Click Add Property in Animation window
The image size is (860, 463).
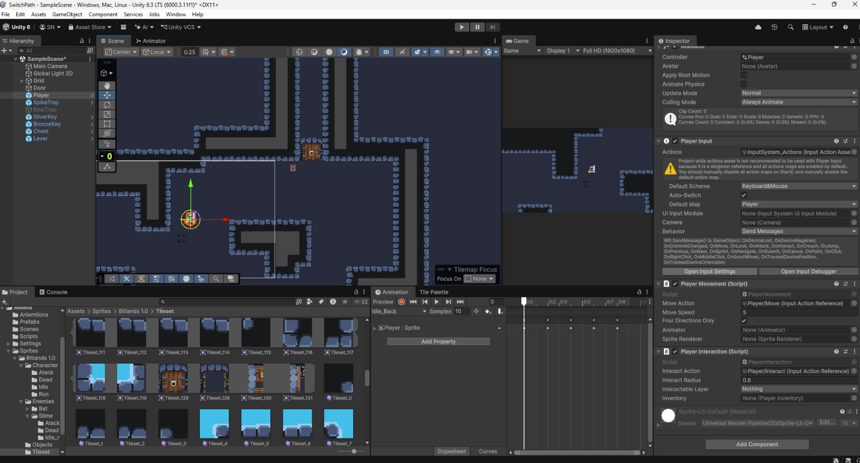pyautogui.click(x=439, y=342)
